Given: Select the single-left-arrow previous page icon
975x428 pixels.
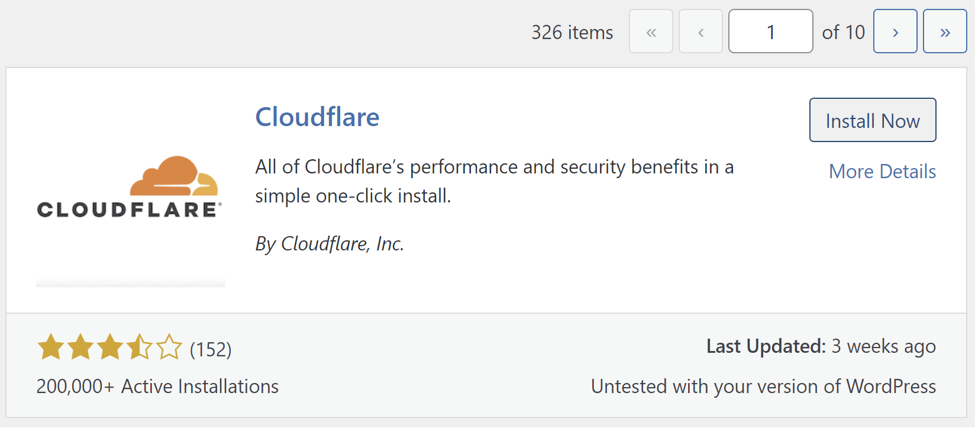Looking at the screenshot, I should [x=700, y=31].
